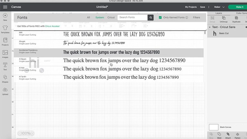Toggle visibility of Text - Cricut Sans layer
247x139 pixels.
246,27
